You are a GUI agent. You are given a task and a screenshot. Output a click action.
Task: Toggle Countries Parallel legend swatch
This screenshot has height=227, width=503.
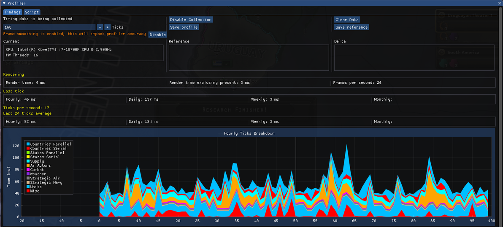tap(28, 144)
